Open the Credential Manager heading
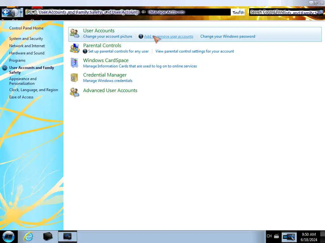This screenshot has width=325, height=243. coord(105,75)
